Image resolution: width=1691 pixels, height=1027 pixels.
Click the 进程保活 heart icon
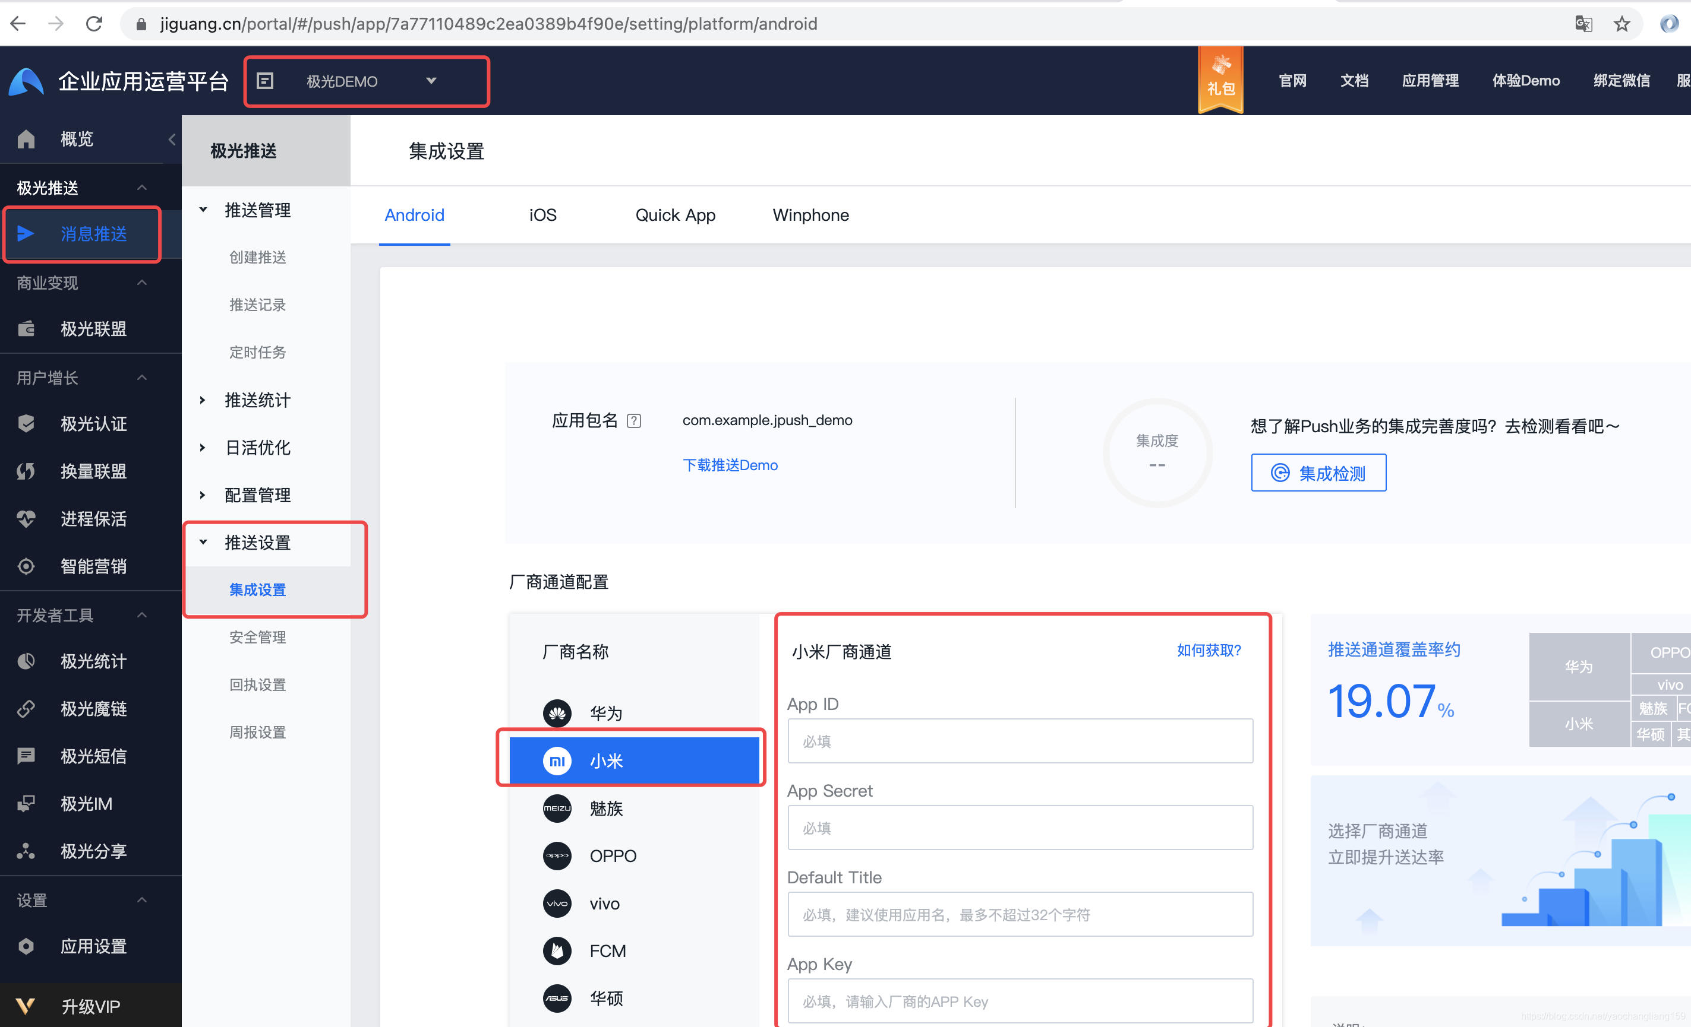(26, 518)
